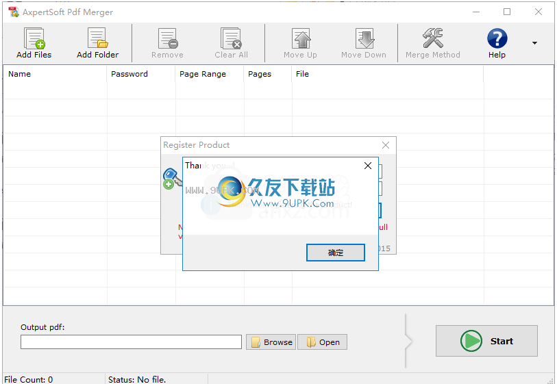
Task: Click the File column header
Action: (x=388, y=74)
